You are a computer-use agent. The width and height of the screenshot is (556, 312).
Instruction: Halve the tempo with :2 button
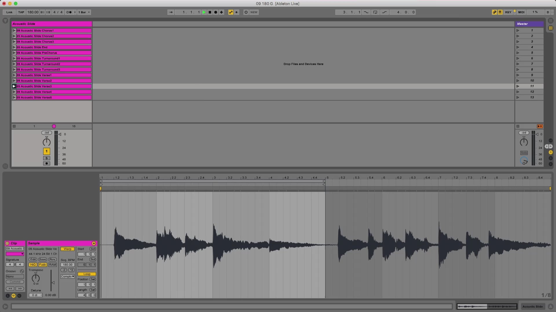(x=64, y=270)
